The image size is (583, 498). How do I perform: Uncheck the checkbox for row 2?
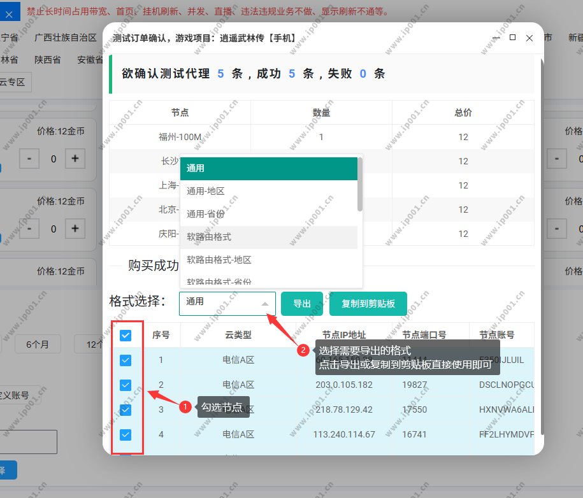(x=126, y=385)
